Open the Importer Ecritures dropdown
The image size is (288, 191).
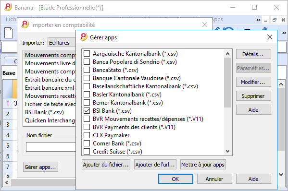62,43
